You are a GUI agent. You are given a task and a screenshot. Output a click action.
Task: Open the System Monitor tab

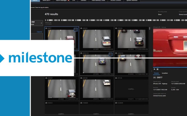[132, 1]
